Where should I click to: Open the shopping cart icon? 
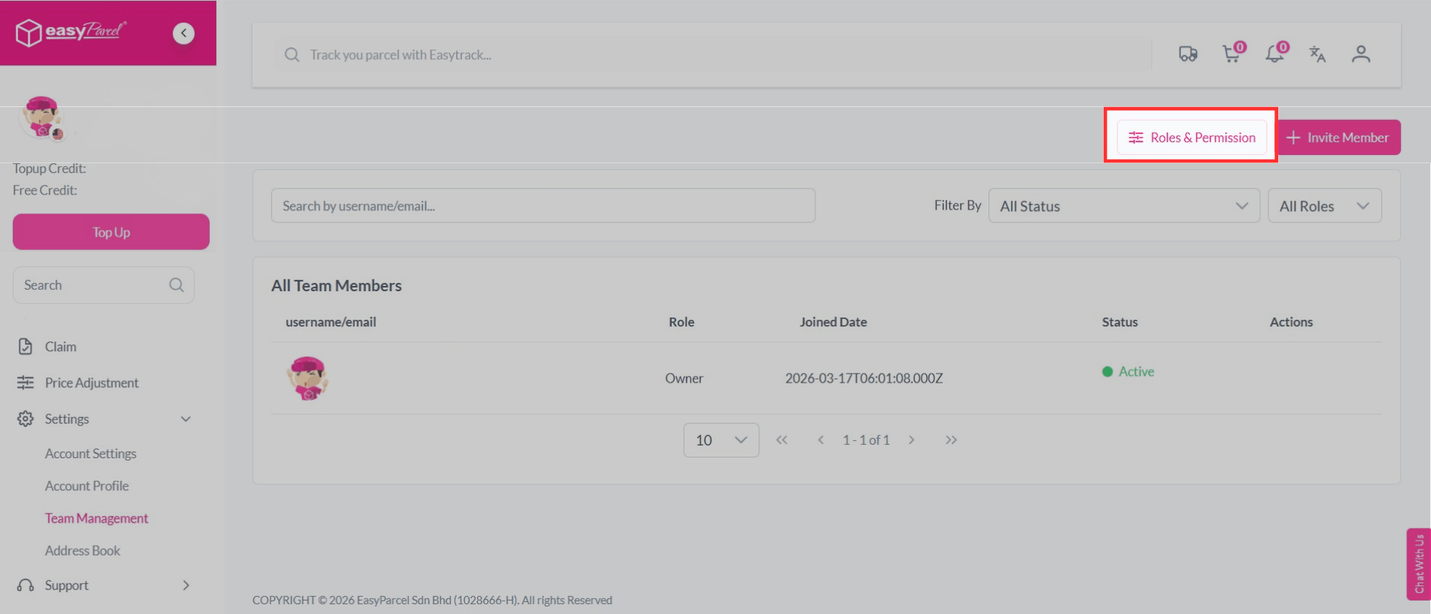point(1231,54)
